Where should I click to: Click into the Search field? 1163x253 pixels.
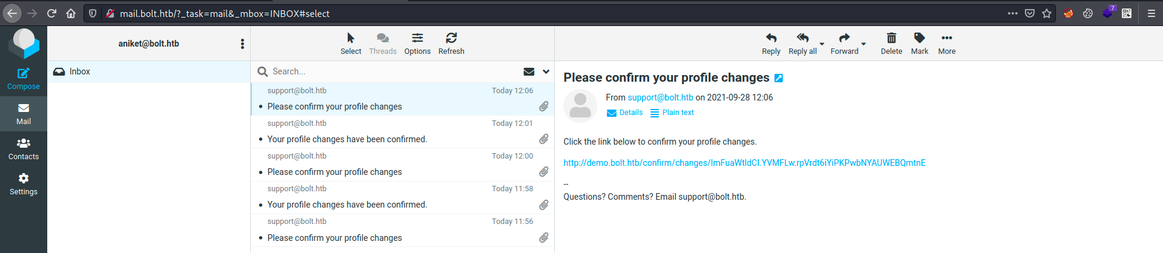pos(394,71)
